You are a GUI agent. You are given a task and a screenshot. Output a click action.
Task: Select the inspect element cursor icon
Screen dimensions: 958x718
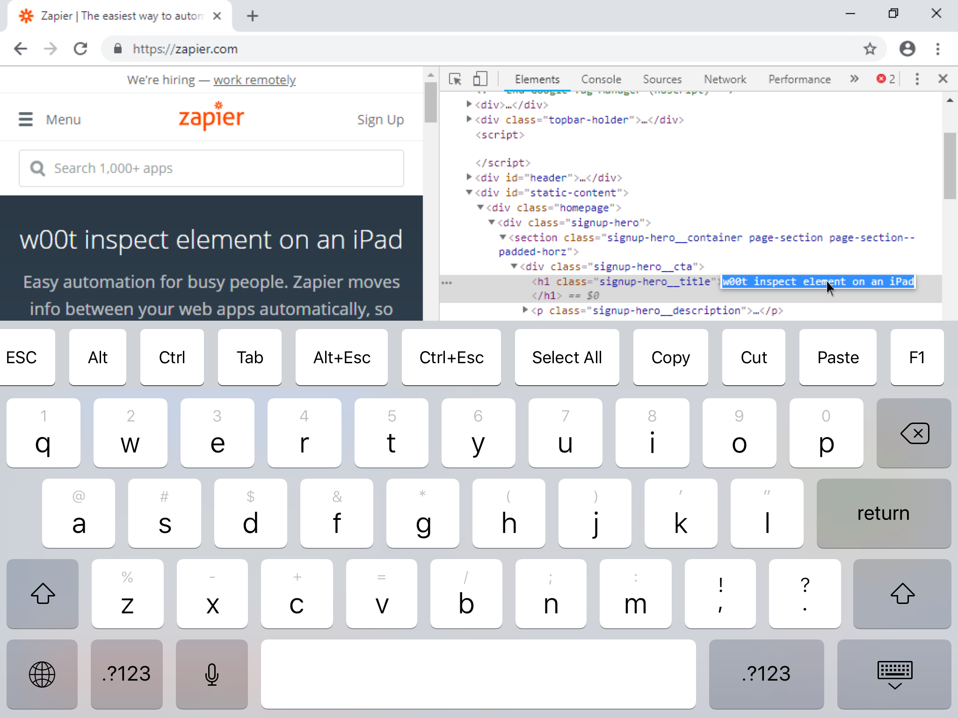coord(455,79)
